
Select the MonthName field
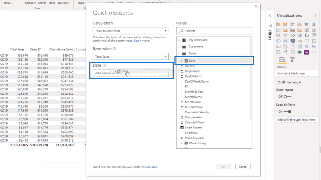tap(193, 97)
